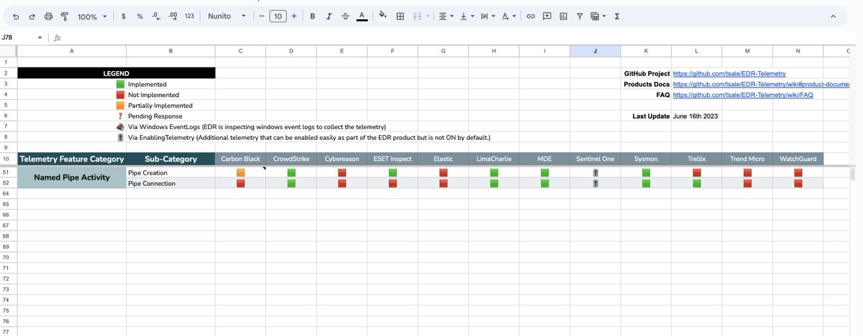Redo the last undone action
863x336 pixels.
pos(32,16)
